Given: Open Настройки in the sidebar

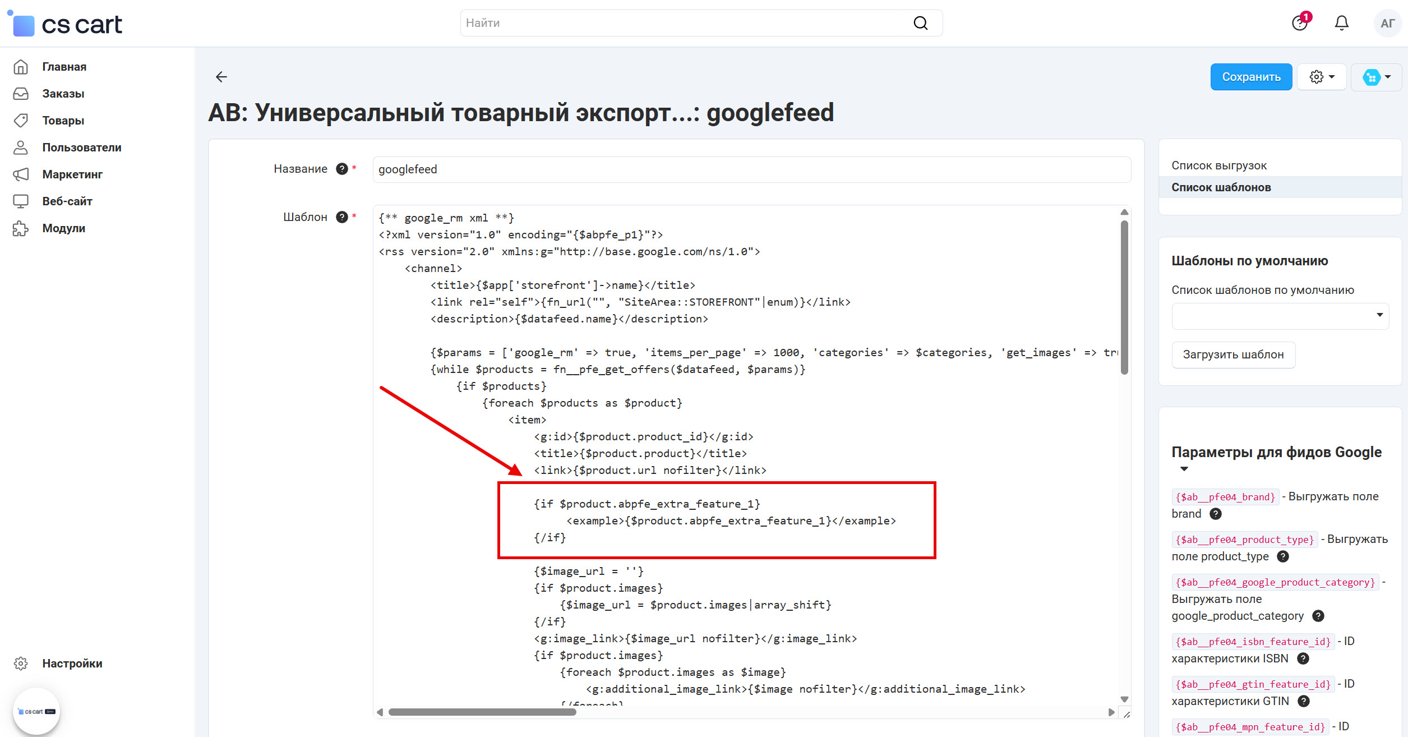Looking at the screenshot, I should click(72, 664).
